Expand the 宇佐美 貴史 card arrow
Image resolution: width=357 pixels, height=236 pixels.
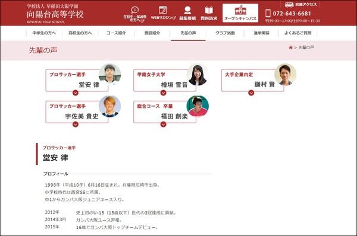[76, 125]
